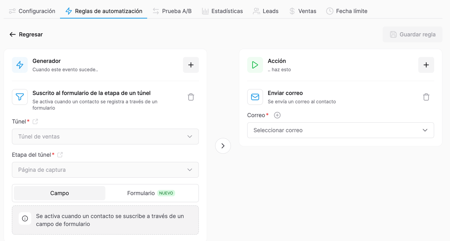Open the Ventas tab
Viewport: 450px width, 241px height.
click(302, 11)
